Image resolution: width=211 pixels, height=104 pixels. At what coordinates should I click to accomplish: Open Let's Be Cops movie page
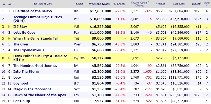[24, 32]
